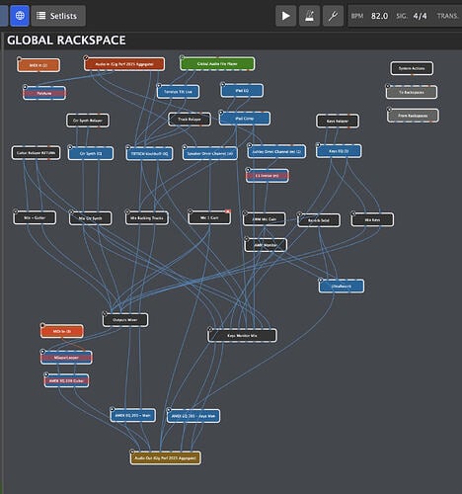Screen dimensions: 462x494
Task: Select the Tonalyzr Tilt Live block
Action: (x=178, y=92)
